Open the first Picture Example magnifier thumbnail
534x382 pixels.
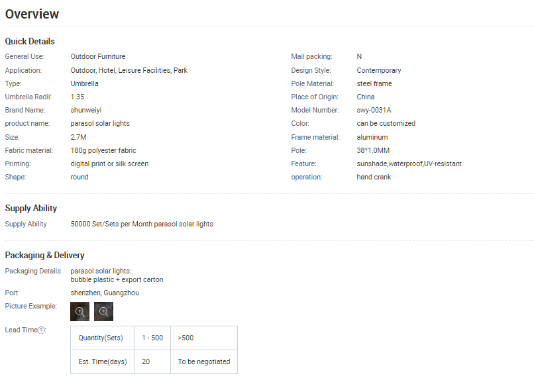coord(80,311)
